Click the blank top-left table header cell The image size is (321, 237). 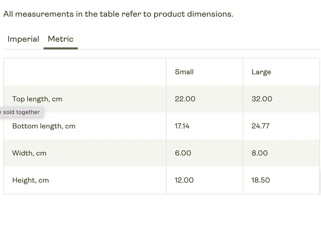pos(85,72)
